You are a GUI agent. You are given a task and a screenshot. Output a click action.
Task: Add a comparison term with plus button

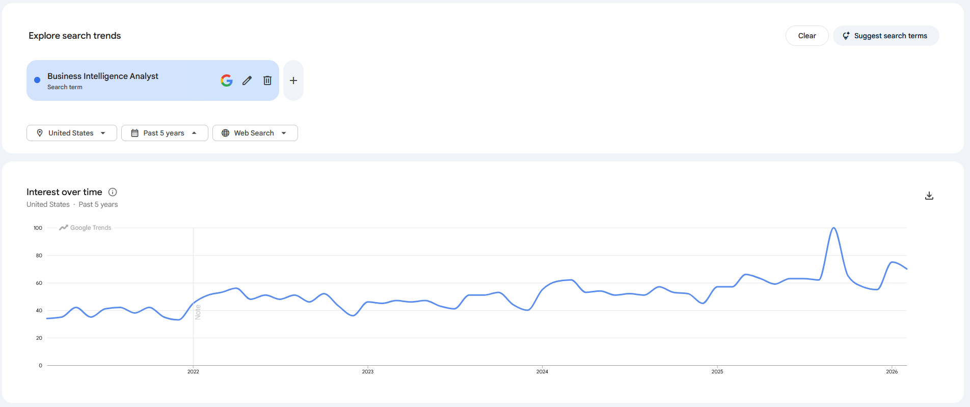click(x=293, y=80)
